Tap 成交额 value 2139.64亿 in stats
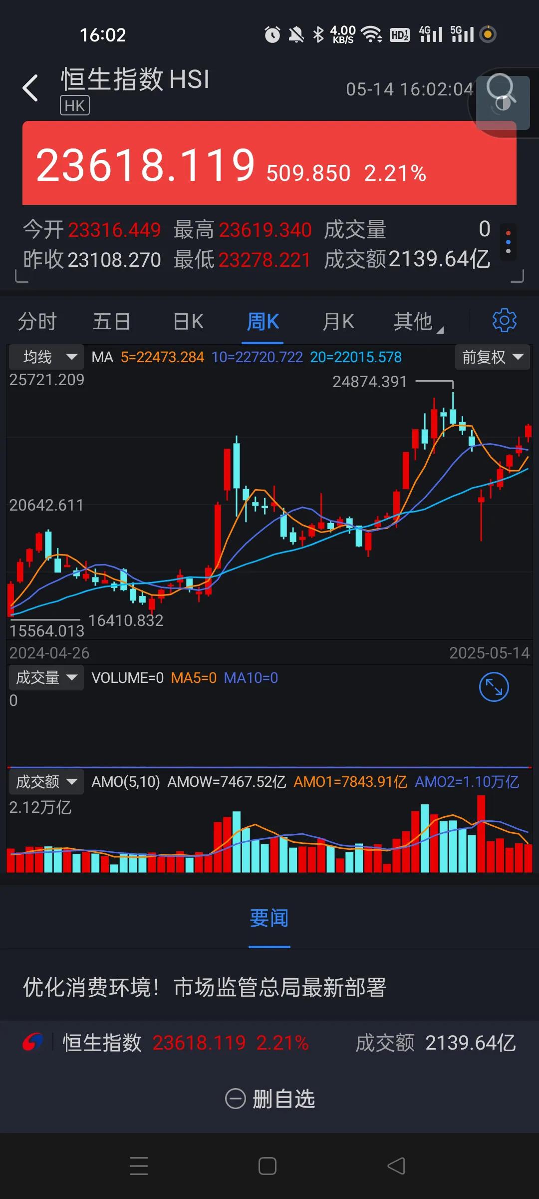This screenshot has width=539, height=1199. tap(439, 259)
